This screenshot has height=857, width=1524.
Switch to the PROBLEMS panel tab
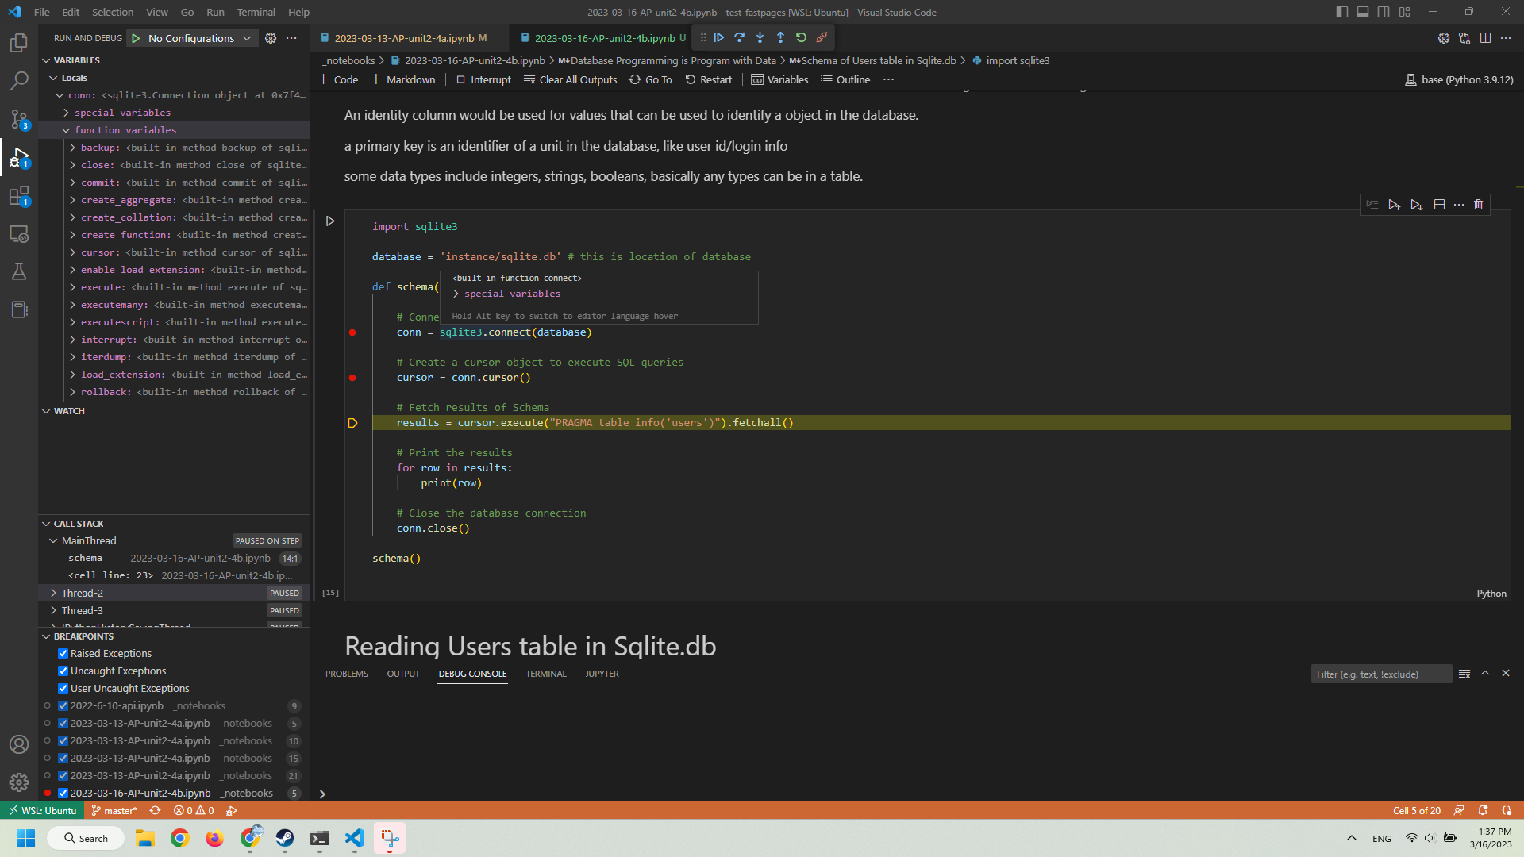(347, 674)
